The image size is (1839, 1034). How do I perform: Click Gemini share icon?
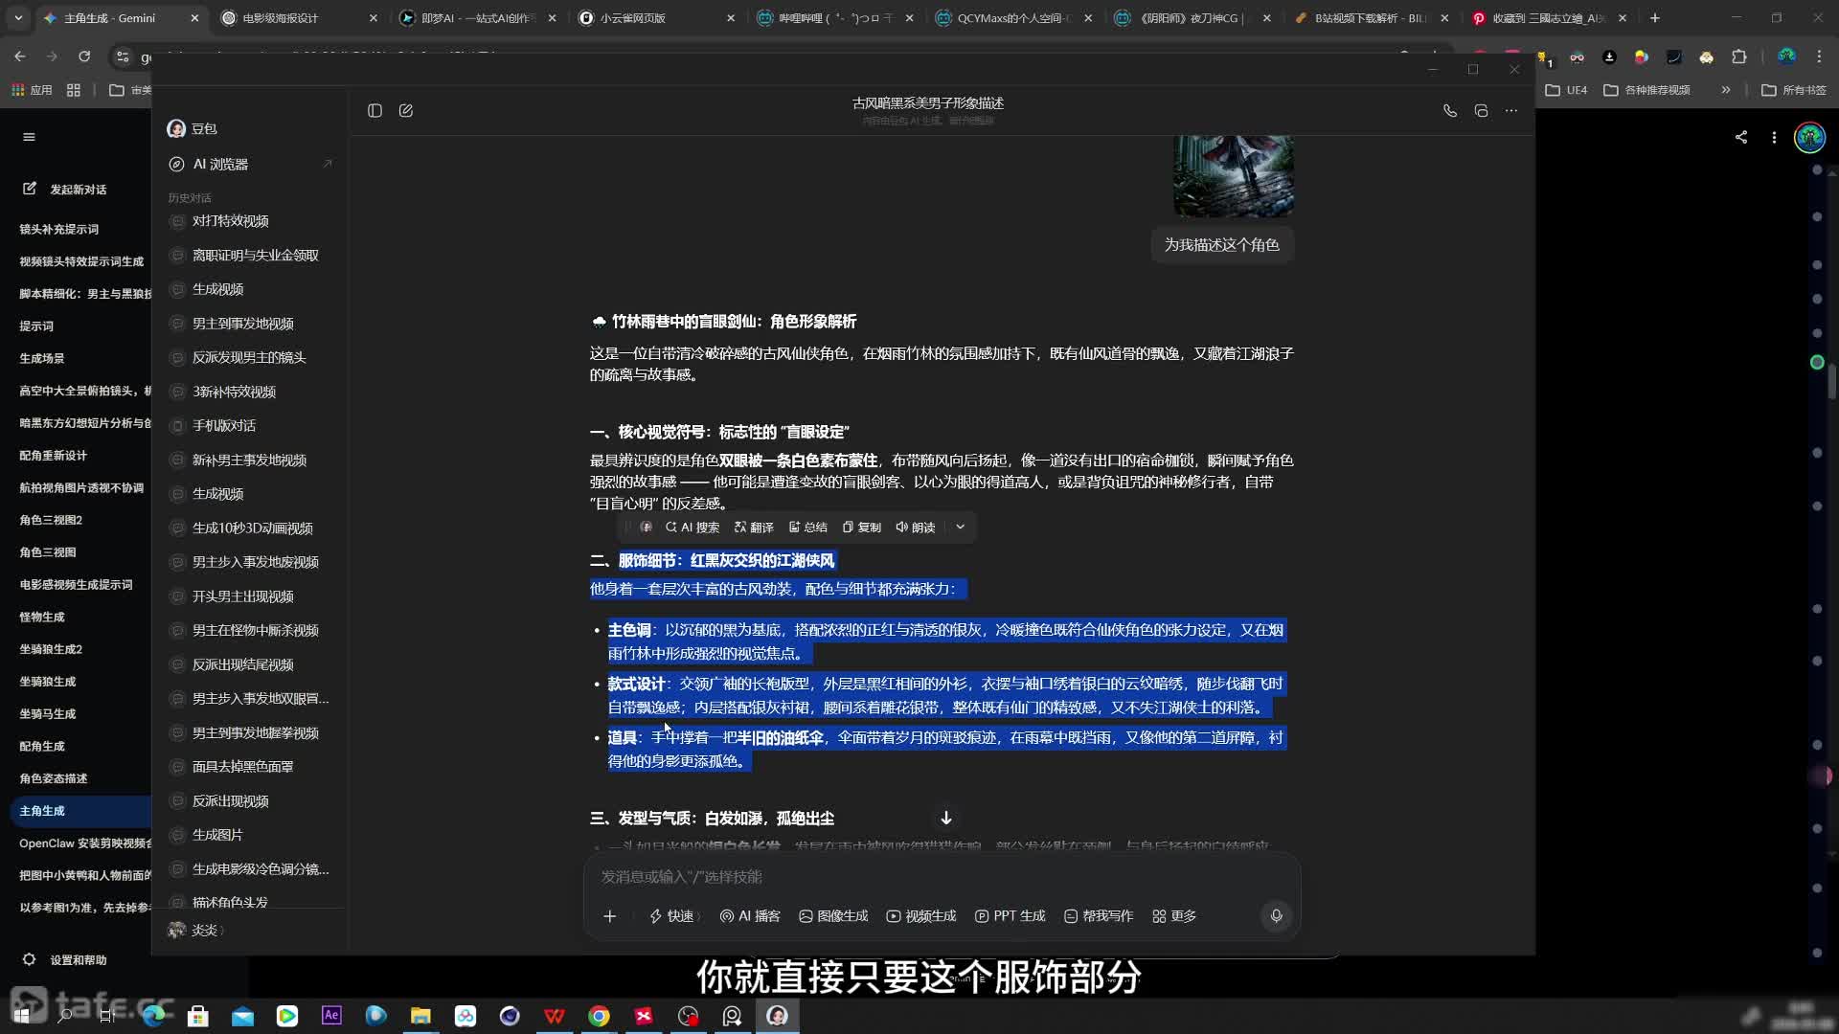click(x=1741, y=138)
